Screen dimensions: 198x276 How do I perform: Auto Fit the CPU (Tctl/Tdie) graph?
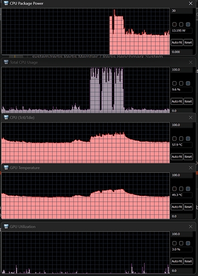tap(177, 157)
